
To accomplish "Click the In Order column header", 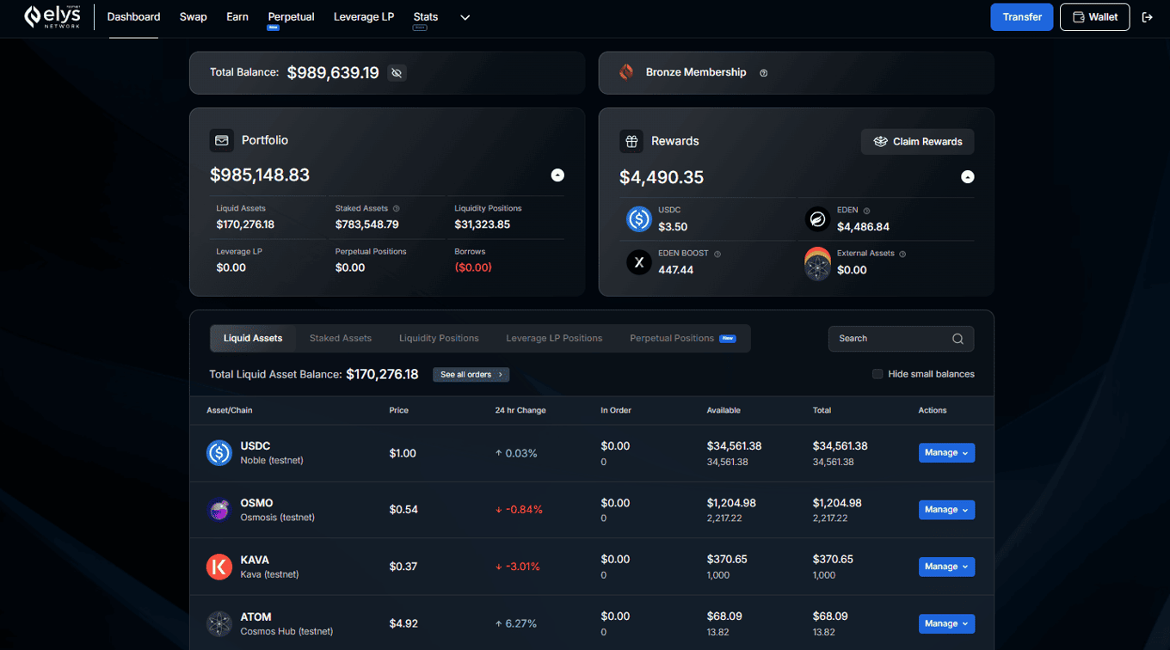I will pos(616,410).
